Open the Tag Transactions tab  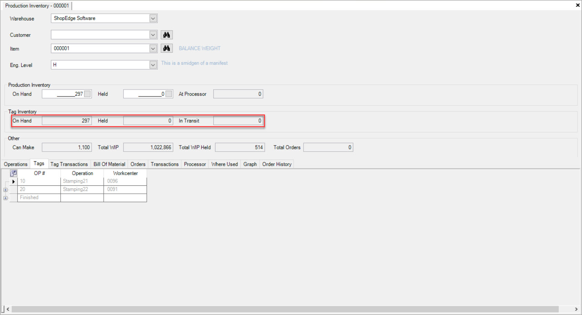69,164
